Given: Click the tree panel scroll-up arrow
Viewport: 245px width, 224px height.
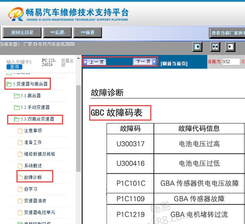Looking at the screenshot, I should coord(78,58).
